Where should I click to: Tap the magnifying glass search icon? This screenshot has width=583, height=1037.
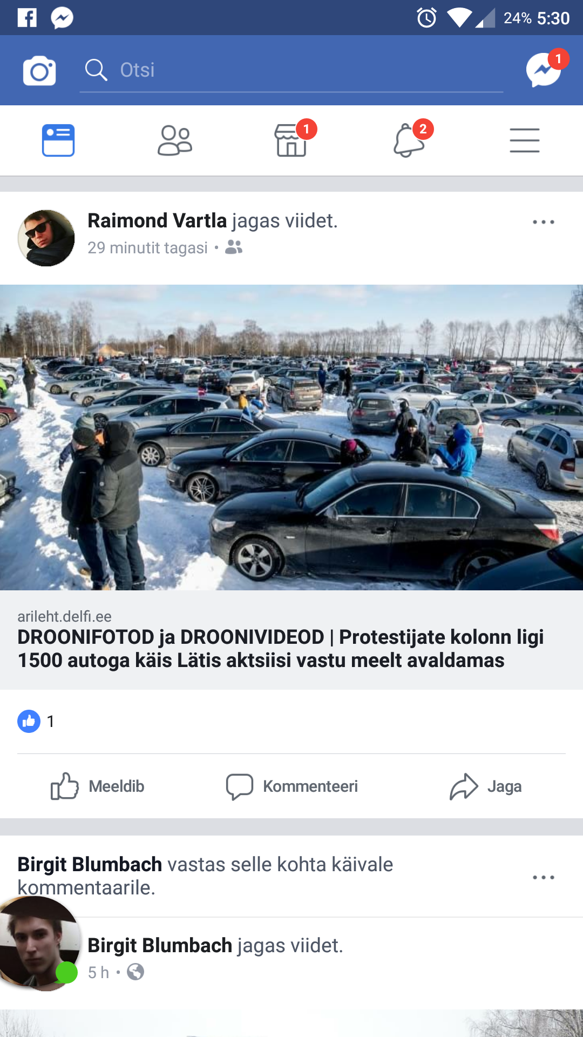pos(96,70)
